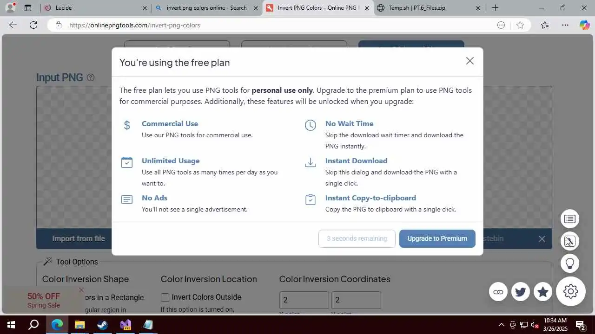Open browser Settings and more menu
This screenshot has width=595, height=334.
565,25
